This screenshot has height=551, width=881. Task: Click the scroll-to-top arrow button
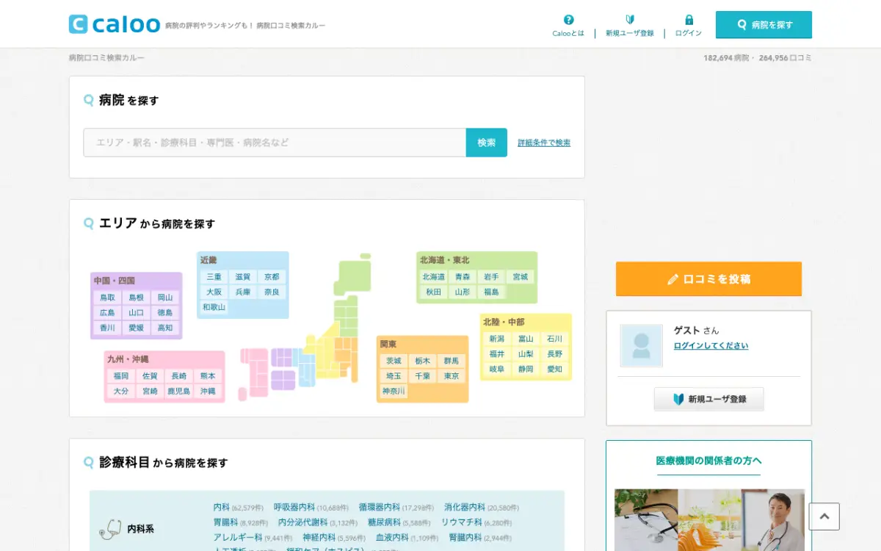pyautogui.click(x=824, y=516)
